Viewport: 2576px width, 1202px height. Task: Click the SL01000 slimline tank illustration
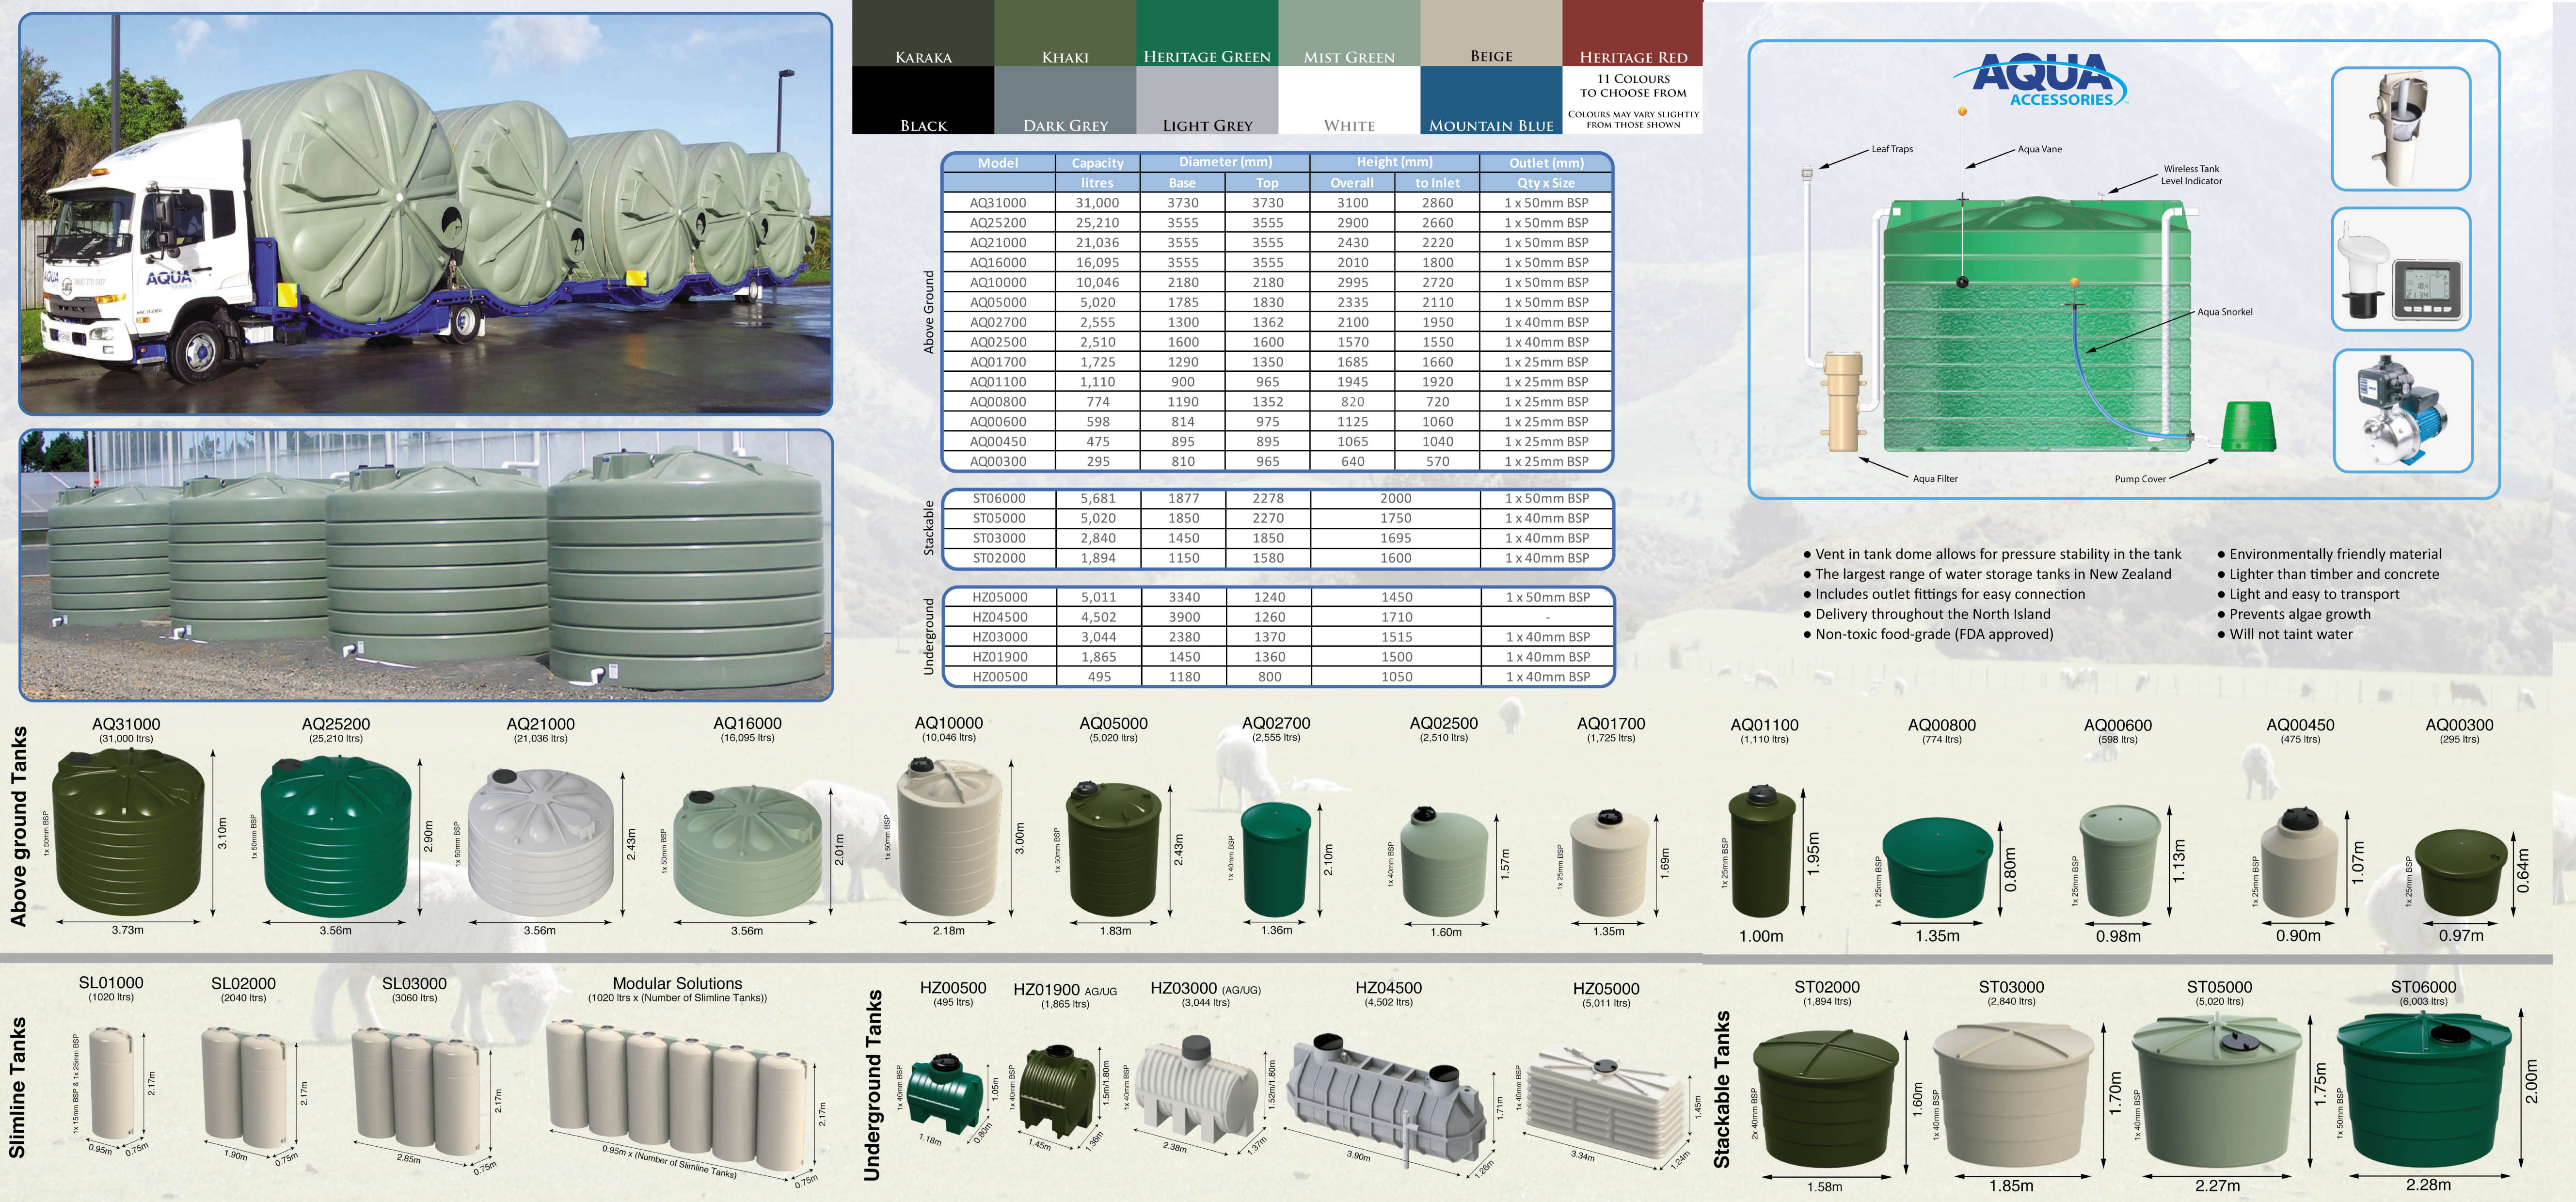pos(111,1083)
